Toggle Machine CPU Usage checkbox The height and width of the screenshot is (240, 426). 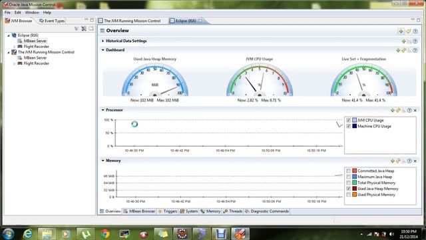click(349, 126)
